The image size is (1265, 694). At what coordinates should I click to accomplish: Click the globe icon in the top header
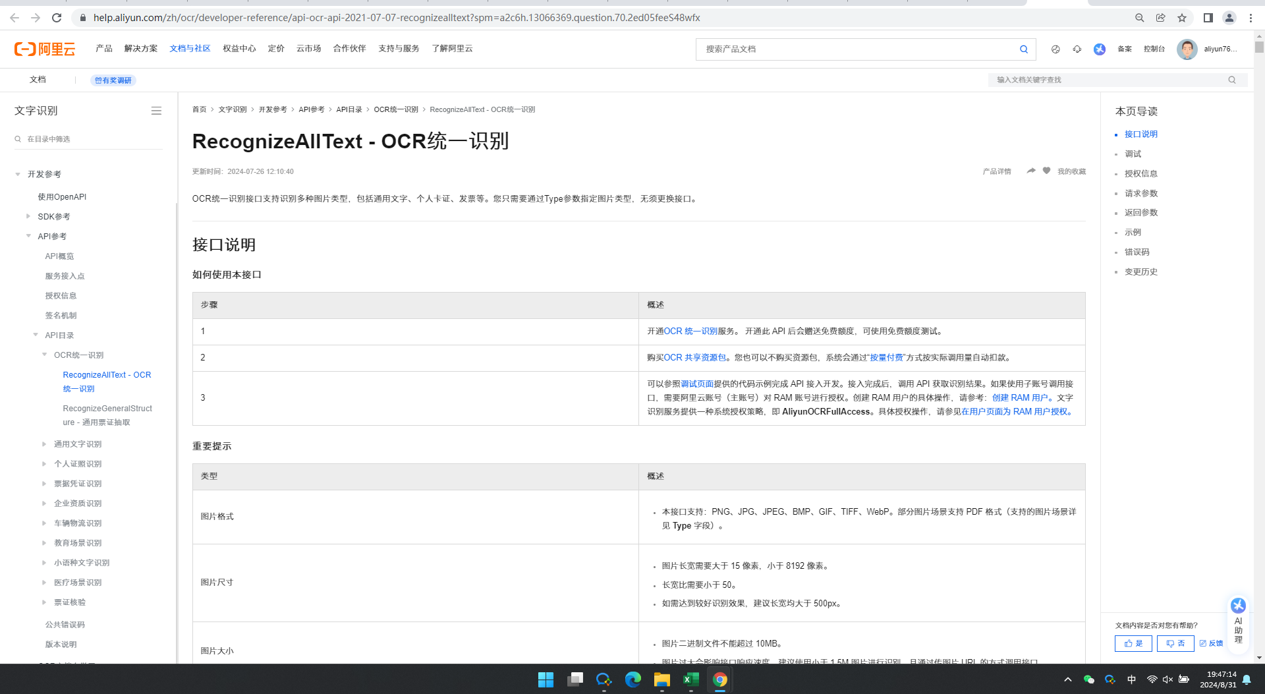pos(1055,49)
